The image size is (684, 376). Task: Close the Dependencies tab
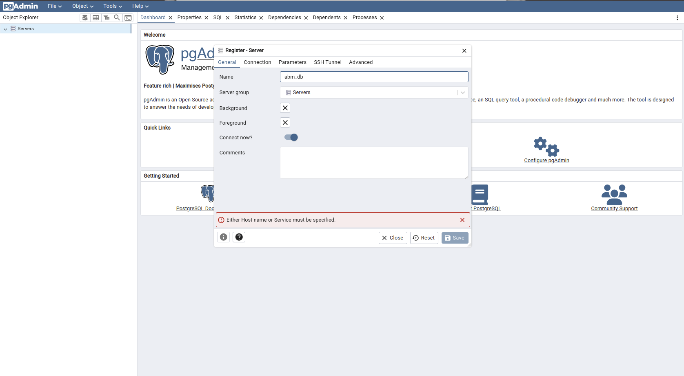306,18
